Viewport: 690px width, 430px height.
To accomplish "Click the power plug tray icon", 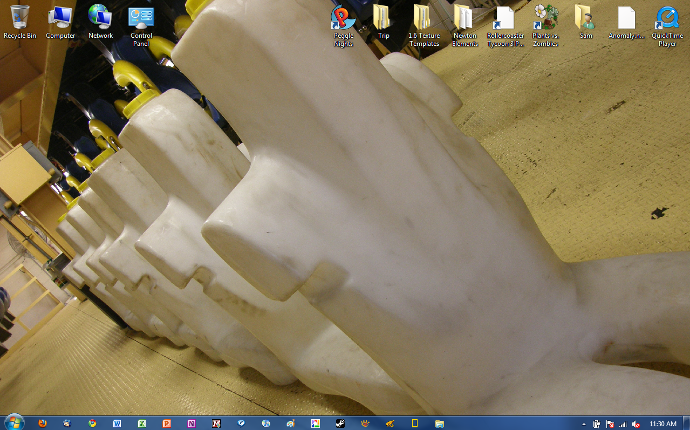I will coord(597,424).
